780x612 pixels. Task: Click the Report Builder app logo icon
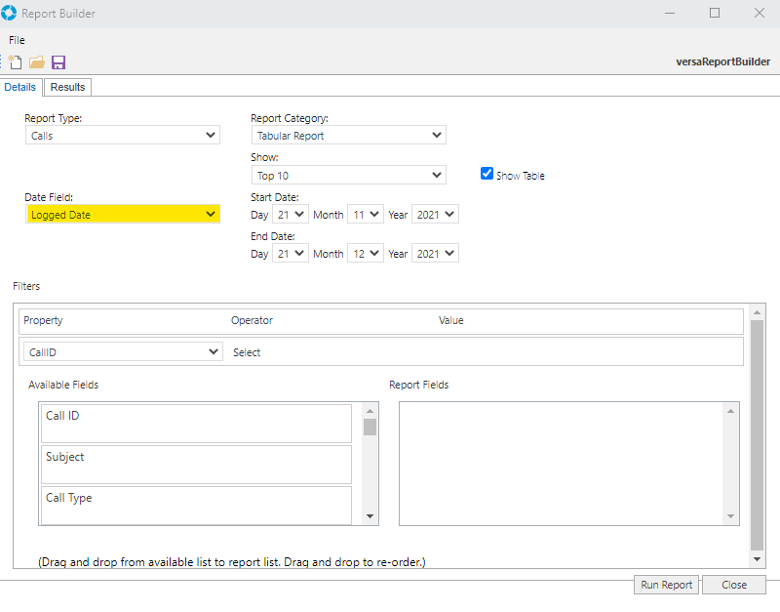[x=9, y=13]
